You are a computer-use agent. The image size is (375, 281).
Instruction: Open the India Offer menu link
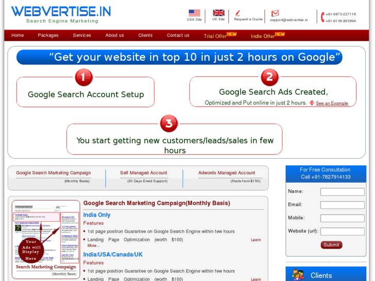tap(263, 36)
